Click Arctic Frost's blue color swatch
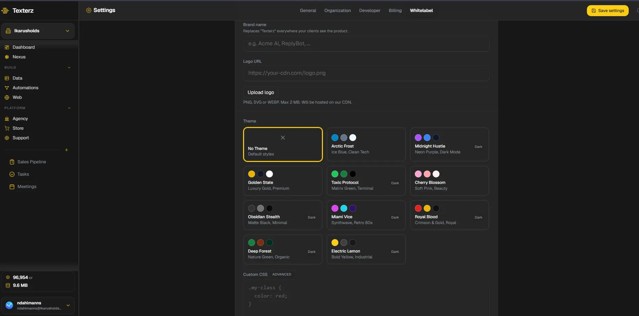 (x=335, y=138)
